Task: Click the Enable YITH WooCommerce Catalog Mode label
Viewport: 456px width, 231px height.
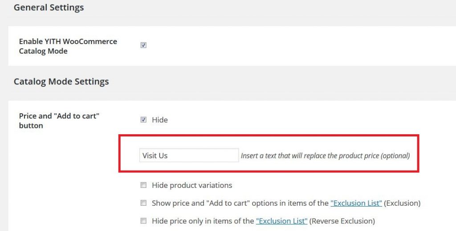Action: coord(68,46)
